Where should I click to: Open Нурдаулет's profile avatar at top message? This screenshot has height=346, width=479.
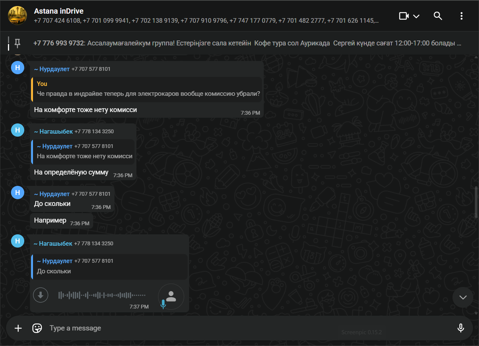coord(17,68)
